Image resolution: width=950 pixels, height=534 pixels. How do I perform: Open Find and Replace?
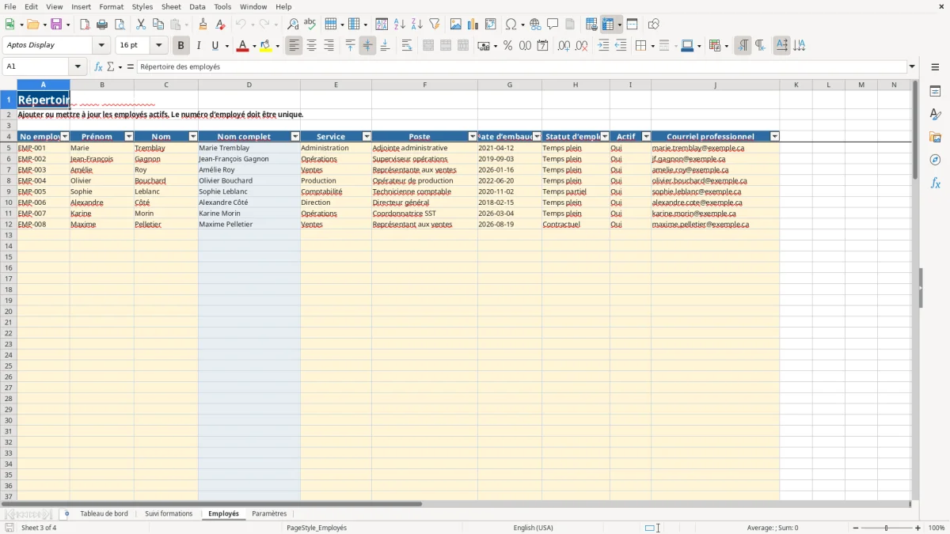(293, 25)
